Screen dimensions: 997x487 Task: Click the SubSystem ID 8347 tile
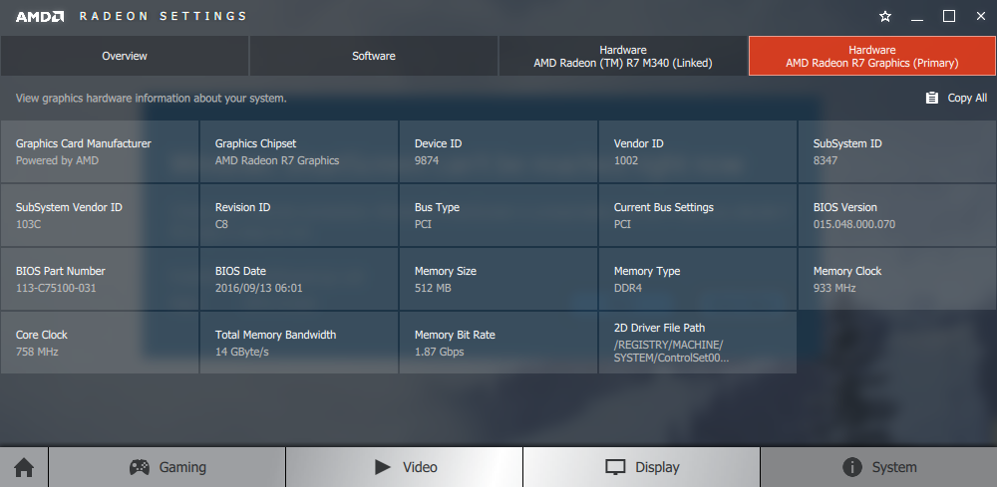(897, 151)
